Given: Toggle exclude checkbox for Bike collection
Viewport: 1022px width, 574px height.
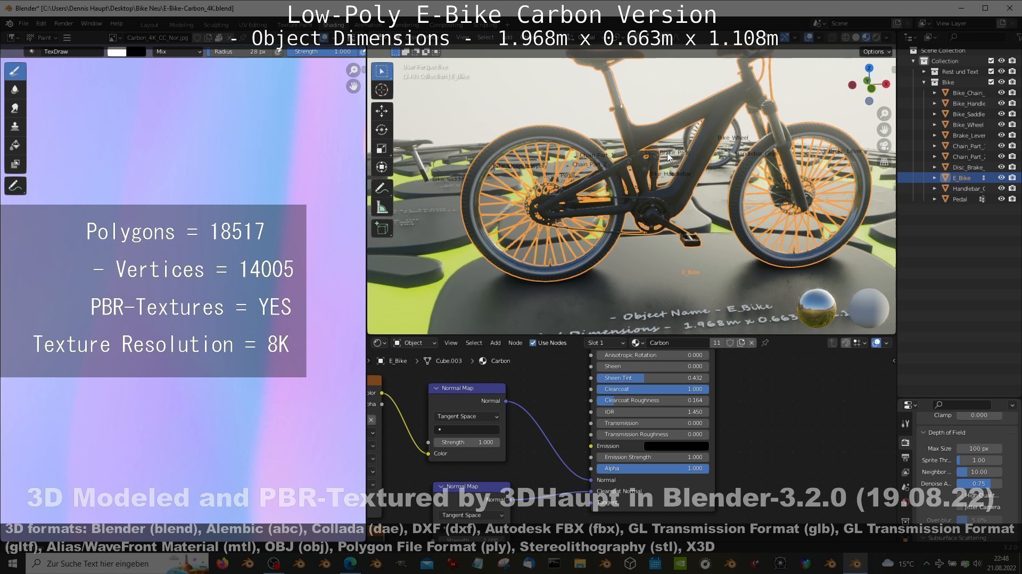Looking at the screenshot, I should [x=991, y=82].
